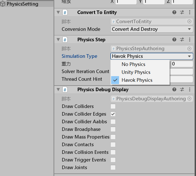Open object picker for PhysicsStepAuthoring script

(189, 49)
